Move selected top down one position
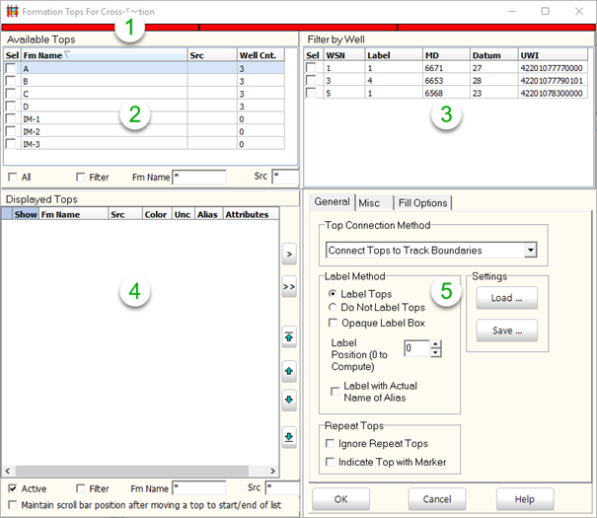The image size is (597, 518). 289,400
